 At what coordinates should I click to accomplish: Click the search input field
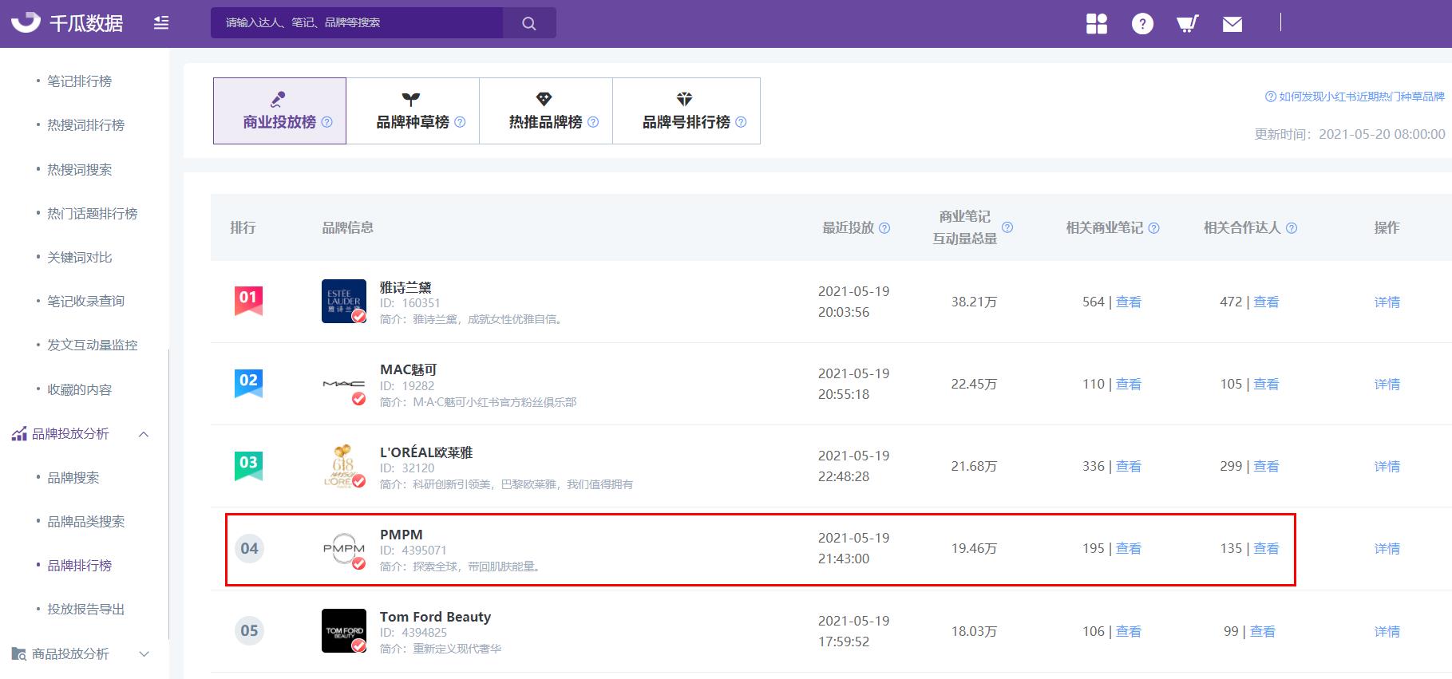pos(357,23)
